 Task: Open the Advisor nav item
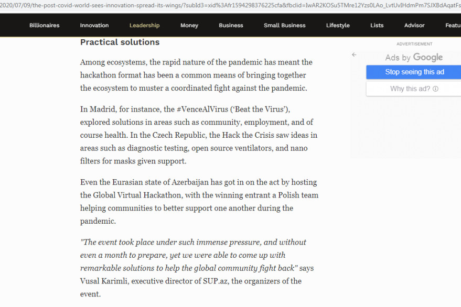414,25
